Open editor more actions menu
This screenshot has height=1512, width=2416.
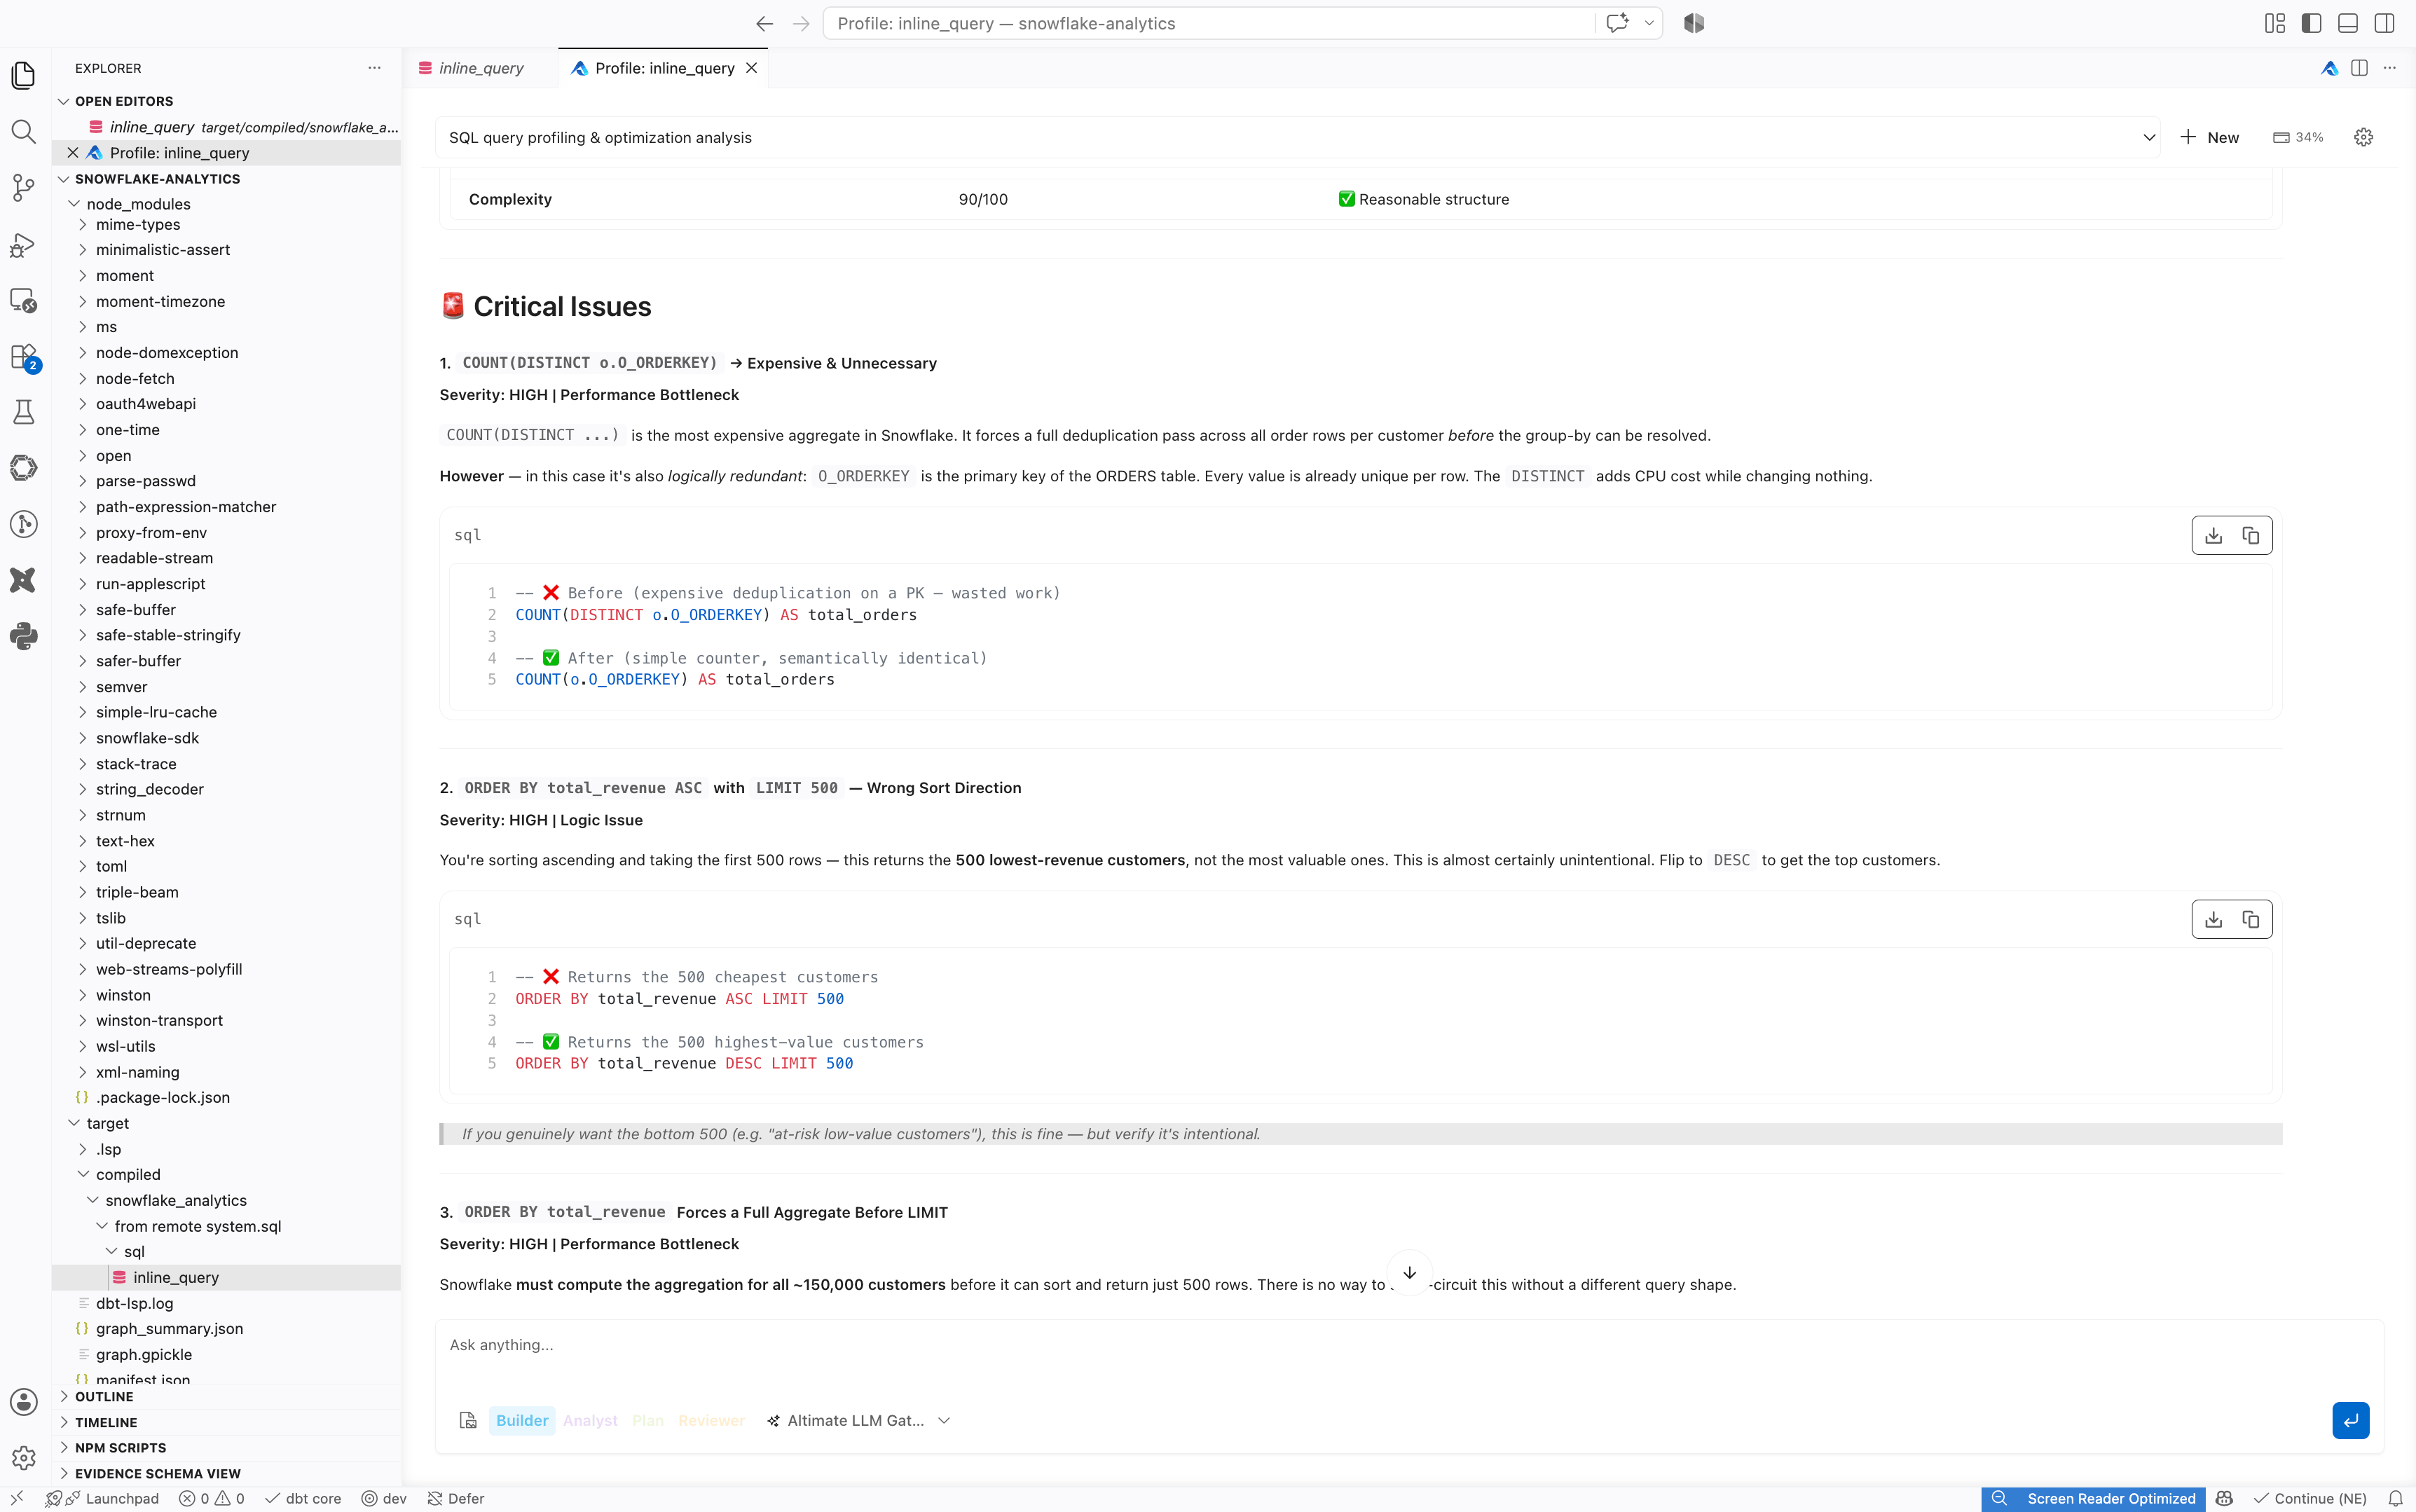pyautogui.click(x=2389, y=68)
